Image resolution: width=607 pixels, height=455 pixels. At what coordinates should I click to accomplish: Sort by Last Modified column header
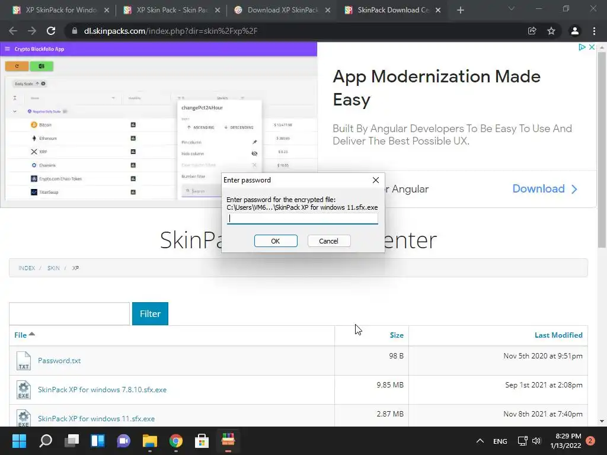[x=558, y=335]
